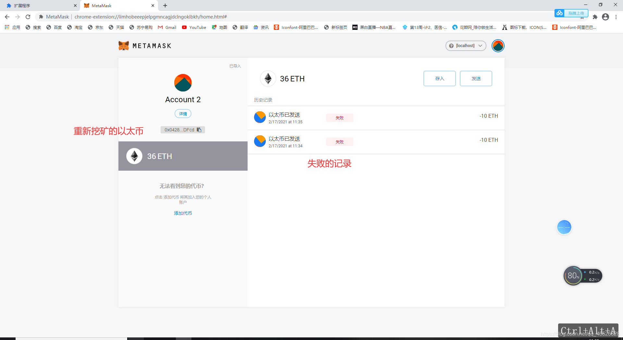Viewport: 623px width, 340px height.
Task: Open the 新标签页 bookmark
Action: (336, 28)
